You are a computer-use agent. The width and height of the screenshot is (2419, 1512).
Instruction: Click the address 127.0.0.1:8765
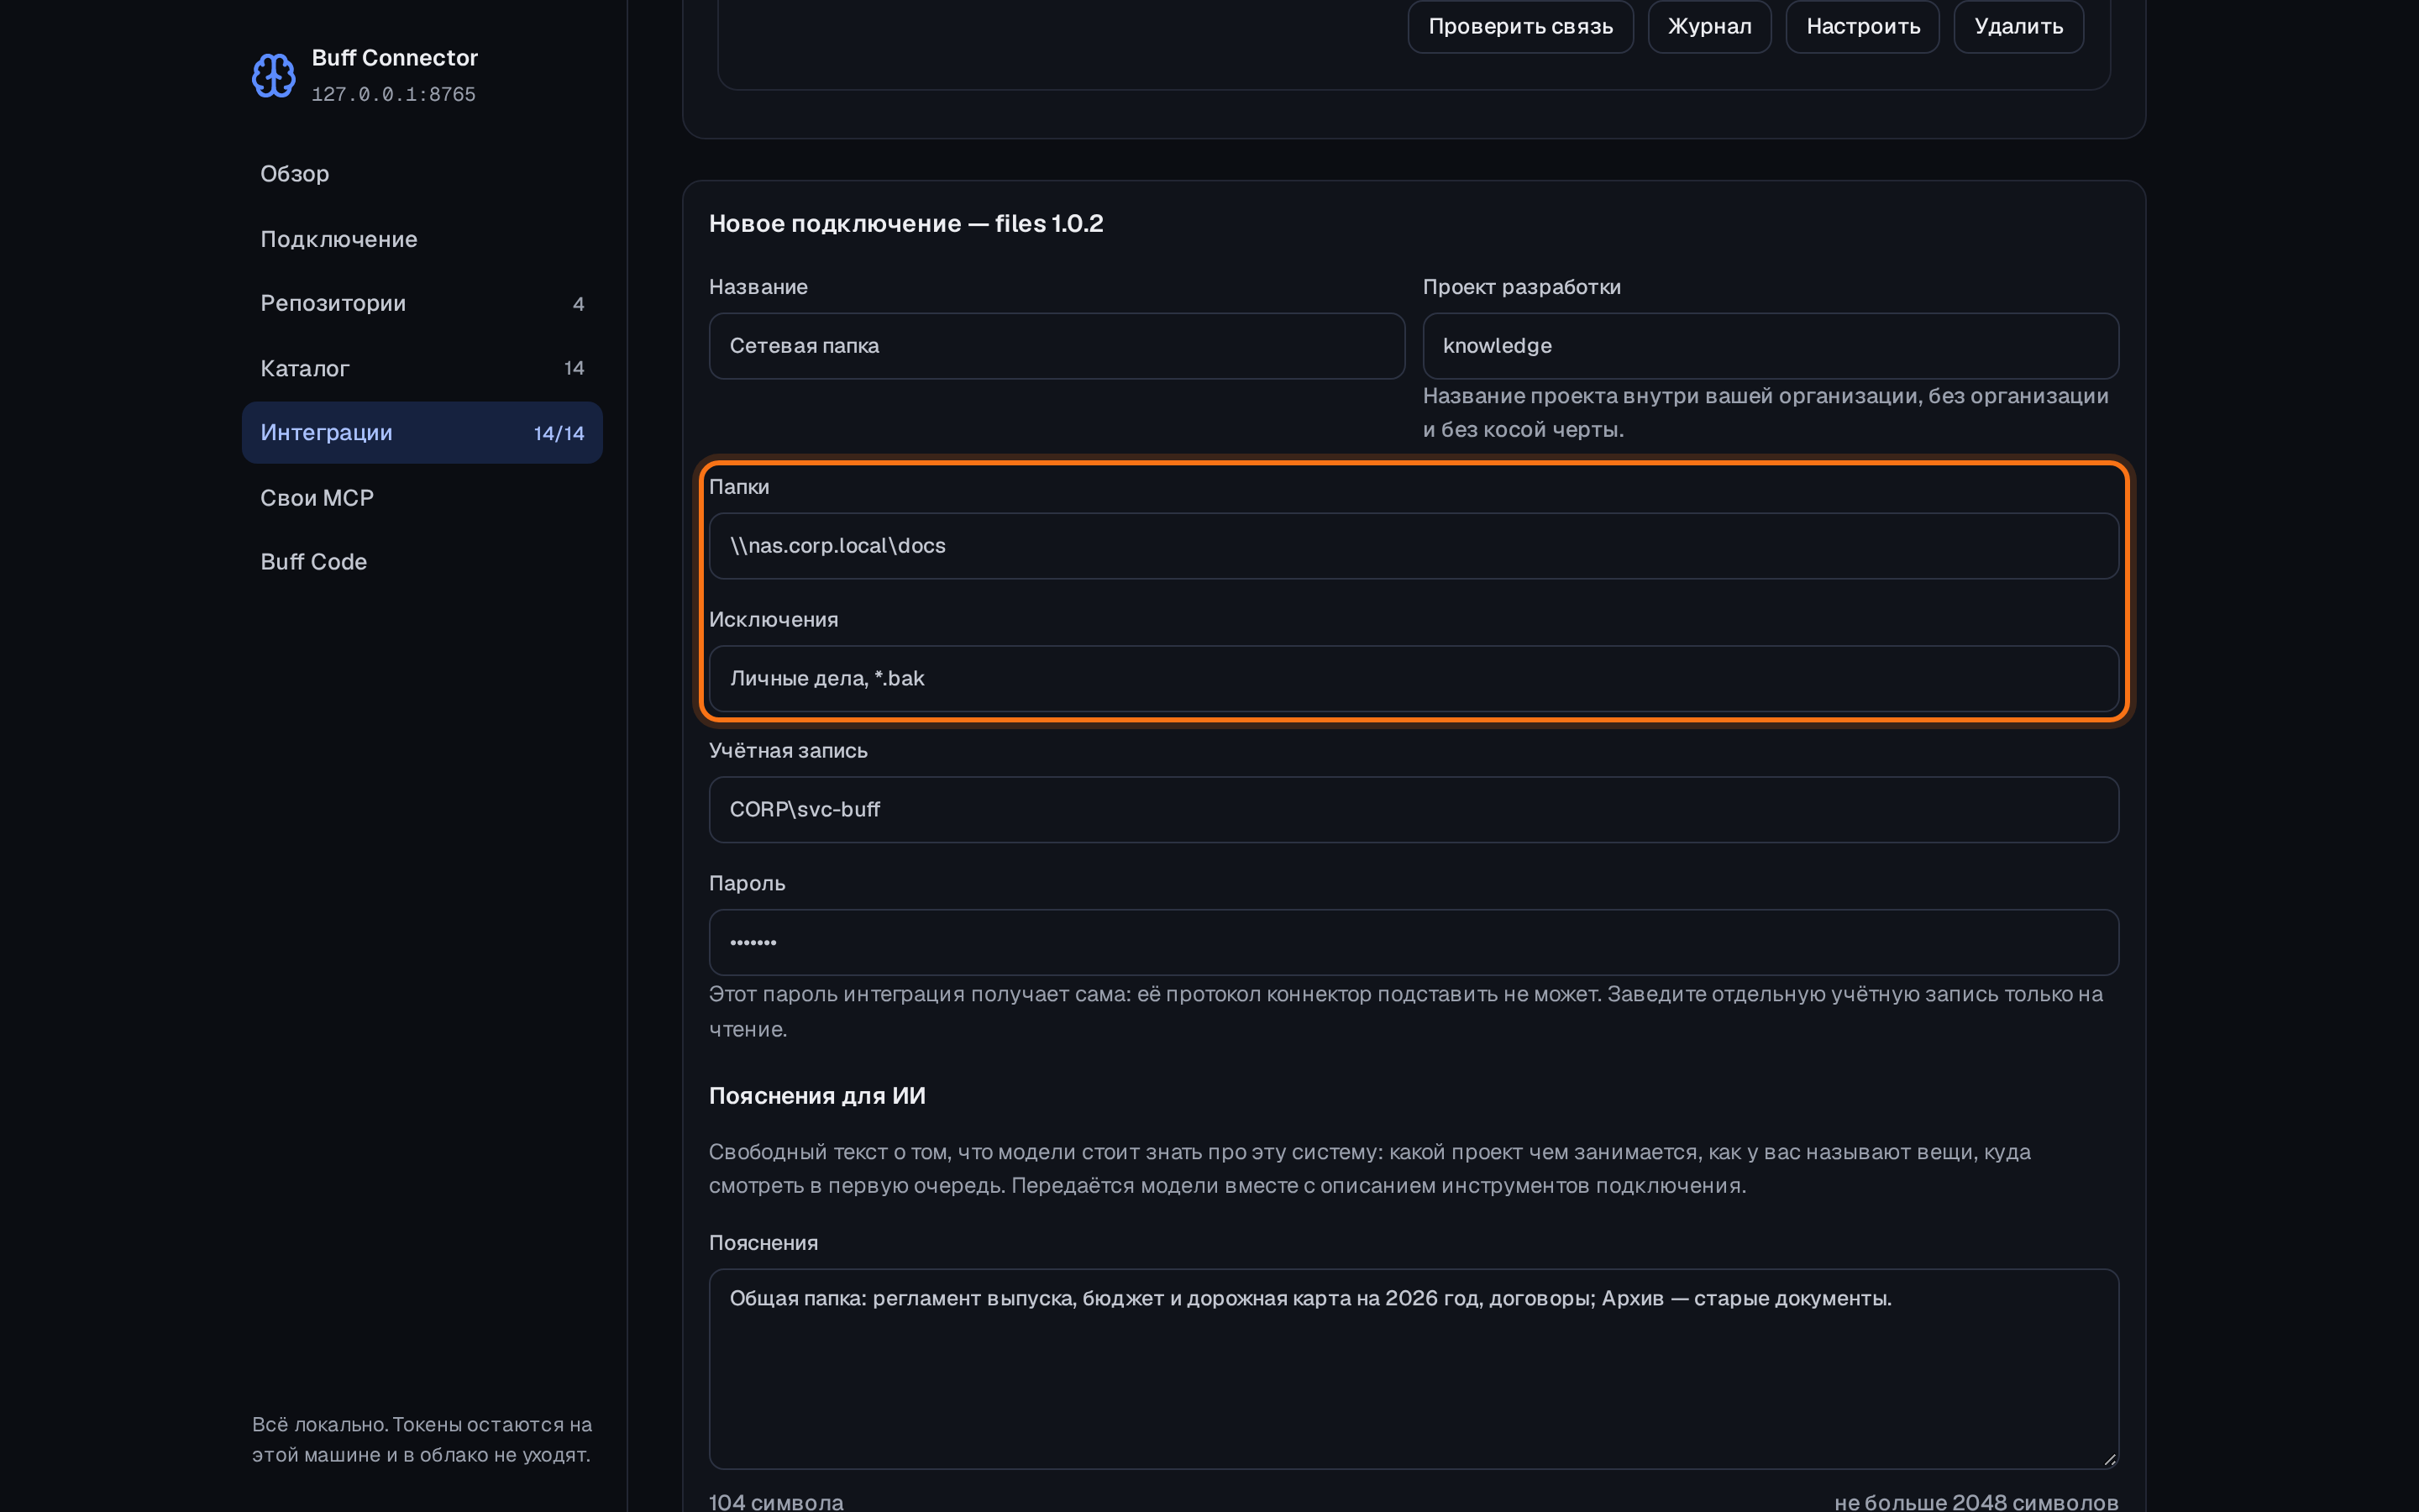[x=394, y=94]
